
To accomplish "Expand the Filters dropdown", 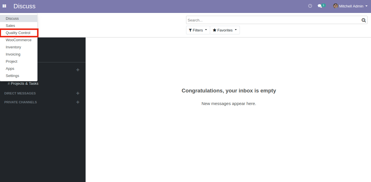I will [198, 30].
